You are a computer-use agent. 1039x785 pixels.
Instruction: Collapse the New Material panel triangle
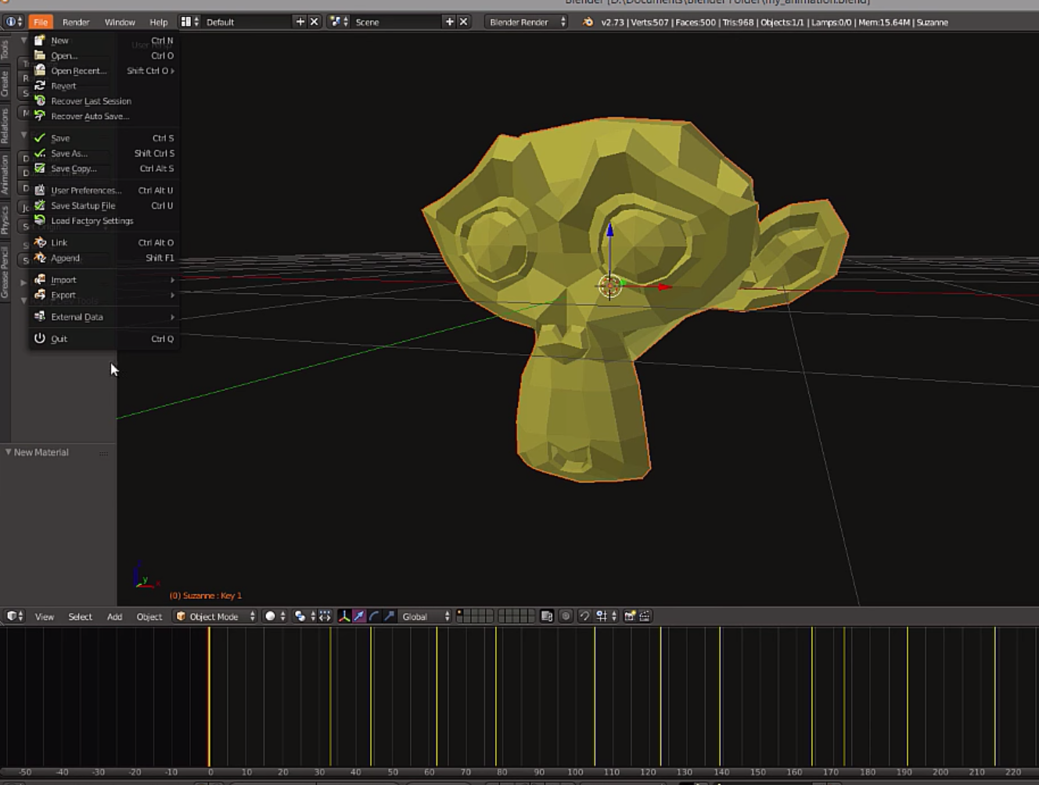[x=8, y=452]
